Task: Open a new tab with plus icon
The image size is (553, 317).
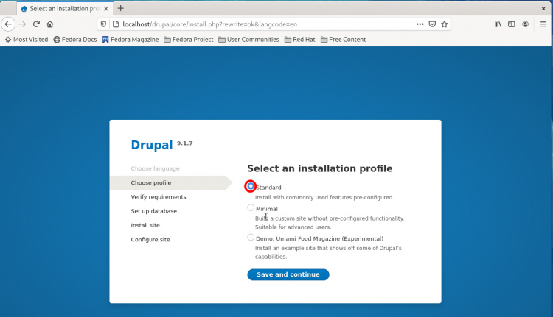Action: point(121,8)
